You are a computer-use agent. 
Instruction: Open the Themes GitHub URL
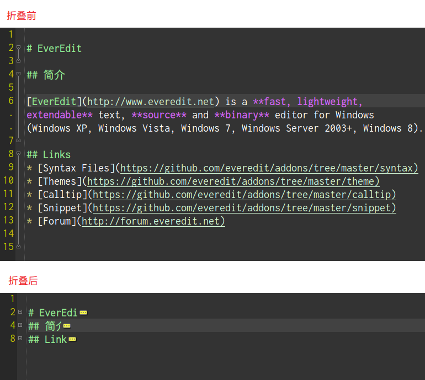(x=233, y=181)
